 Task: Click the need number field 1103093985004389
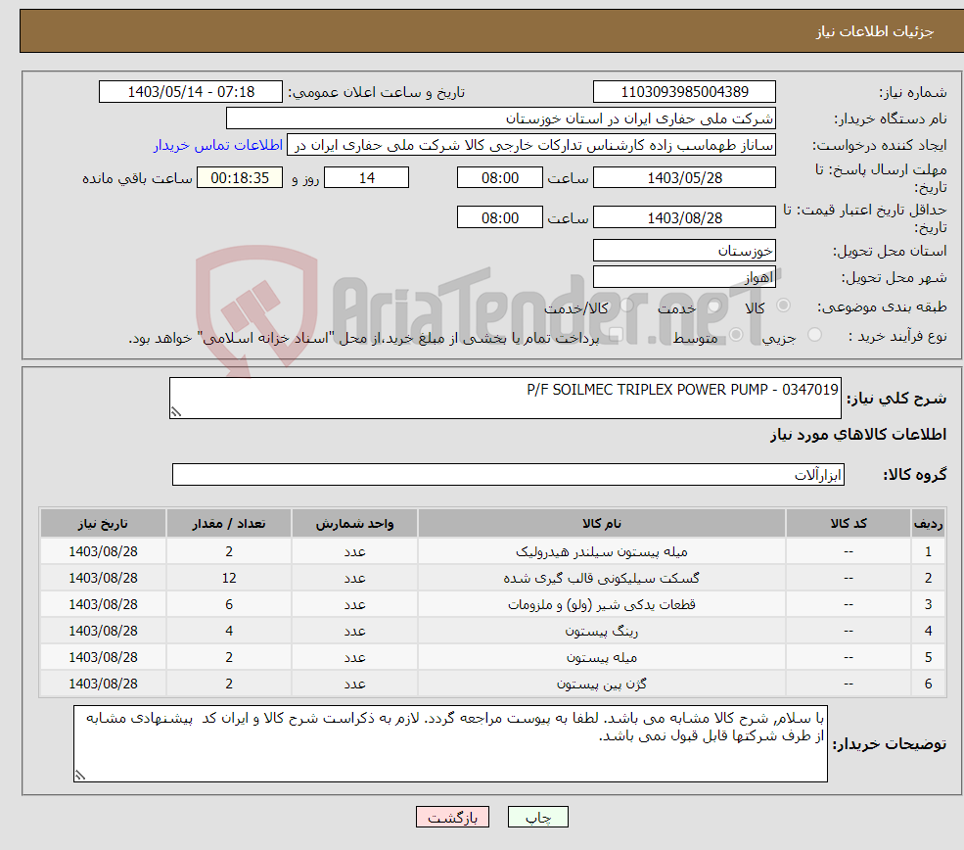pos(684,92)
